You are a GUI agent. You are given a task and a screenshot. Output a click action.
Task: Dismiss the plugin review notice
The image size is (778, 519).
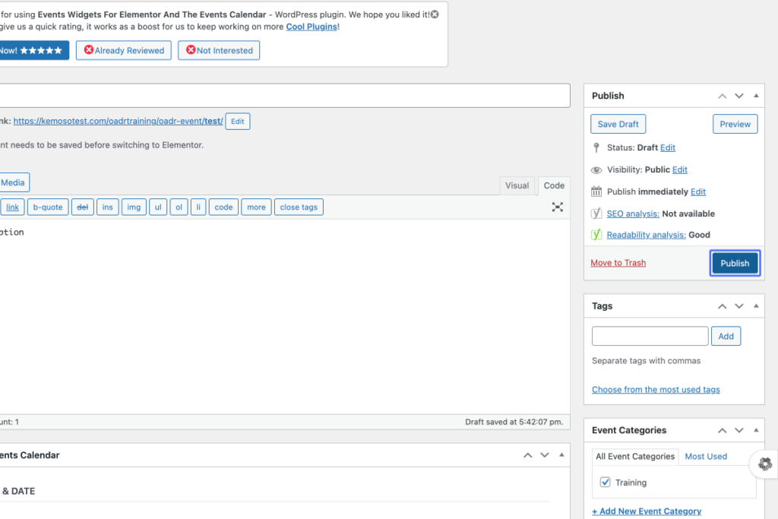point(435,14)
